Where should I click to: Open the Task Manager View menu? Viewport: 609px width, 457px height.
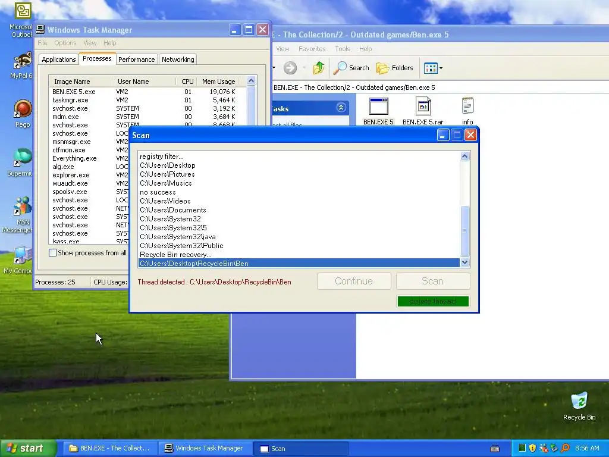tap(90, 43)
